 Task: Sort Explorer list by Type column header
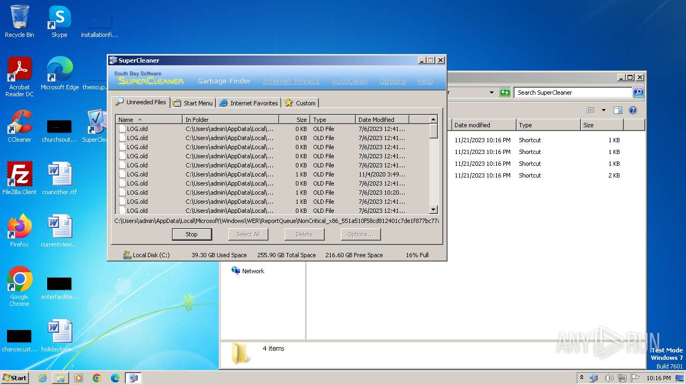pyautogui.click(x=548, y=125)
